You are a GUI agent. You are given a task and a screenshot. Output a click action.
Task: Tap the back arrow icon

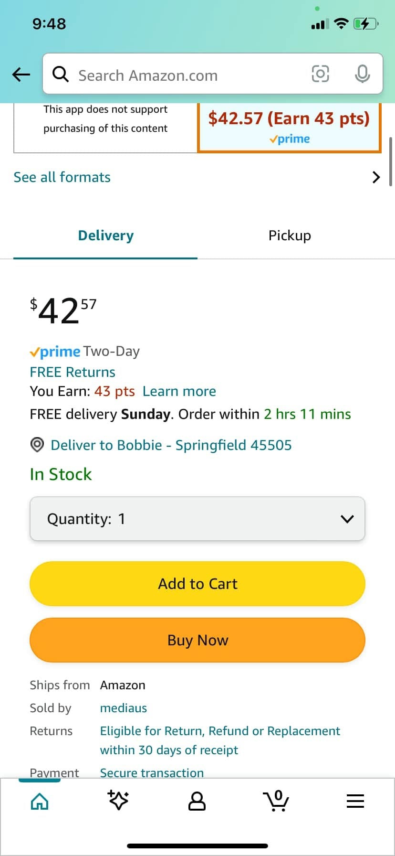pos(21,74)
